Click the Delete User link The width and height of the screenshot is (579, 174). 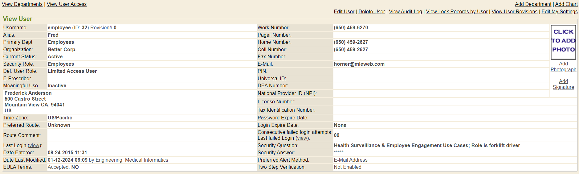[x=372, y=11]
